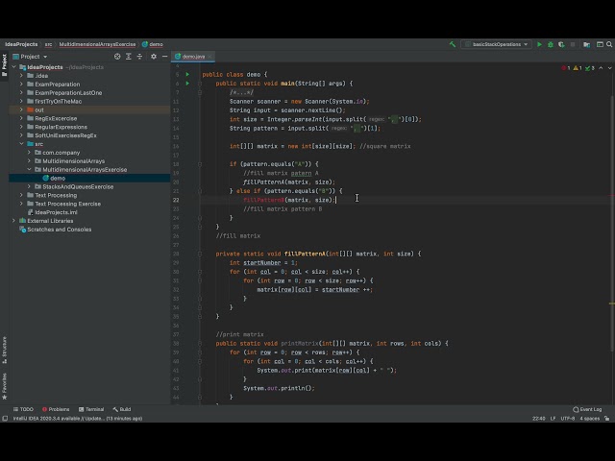Select SoftUniExercisesRegEx folder
This screenshot has height=461, width=615.
click(65, 135)
